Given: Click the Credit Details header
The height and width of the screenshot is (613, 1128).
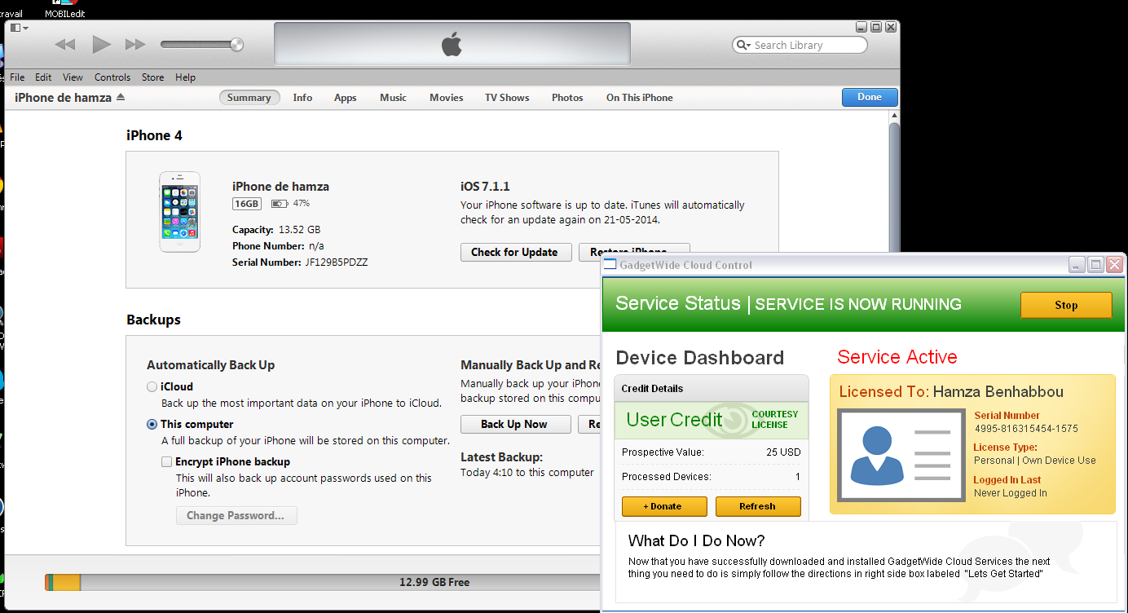Looking at the screenshot, I should pyautogui.click(x=712, y=389).
